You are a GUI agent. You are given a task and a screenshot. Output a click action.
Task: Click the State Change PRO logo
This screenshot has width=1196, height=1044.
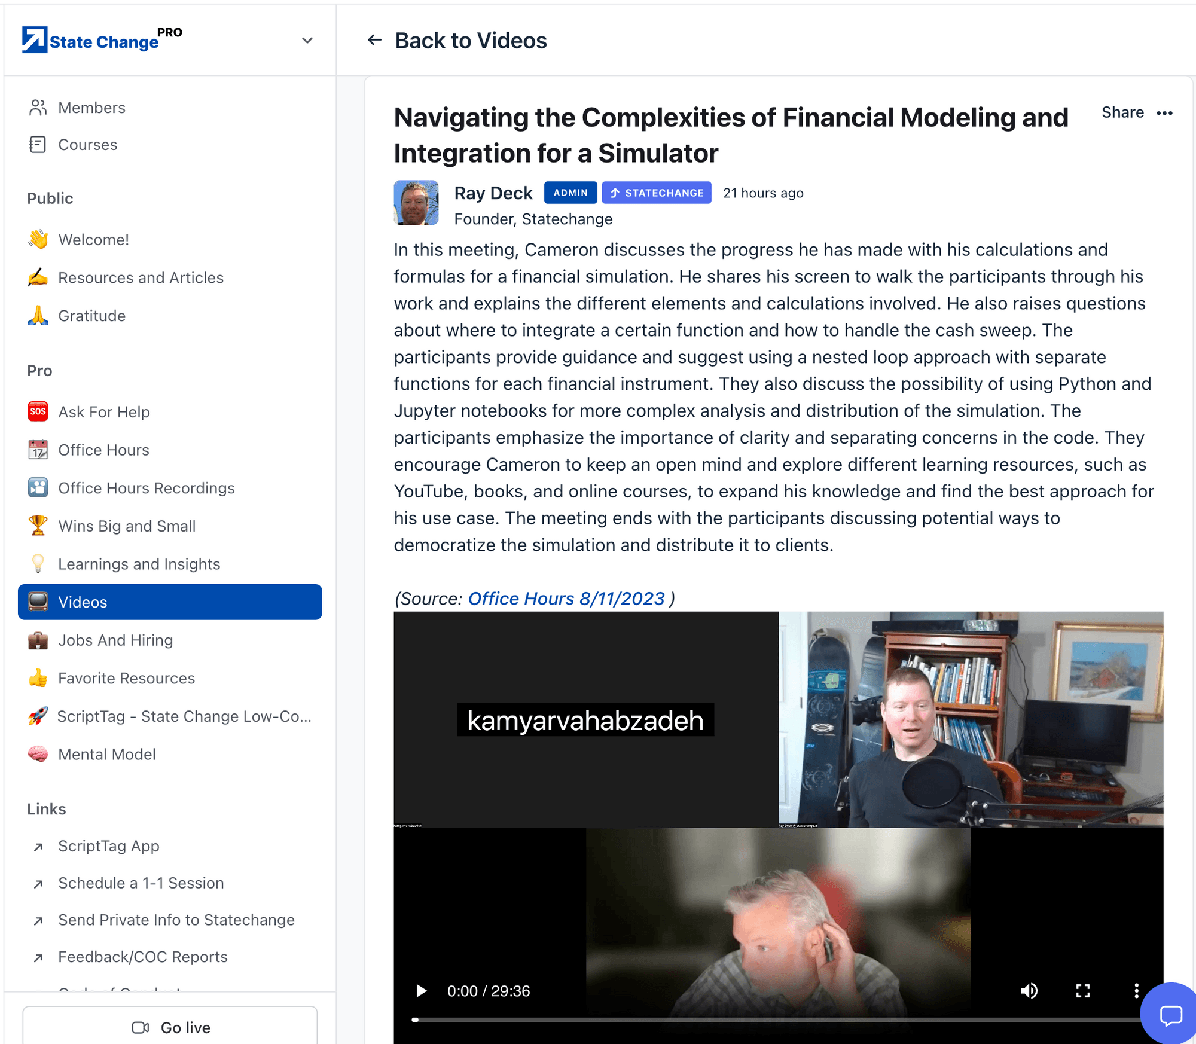(102, 40)
